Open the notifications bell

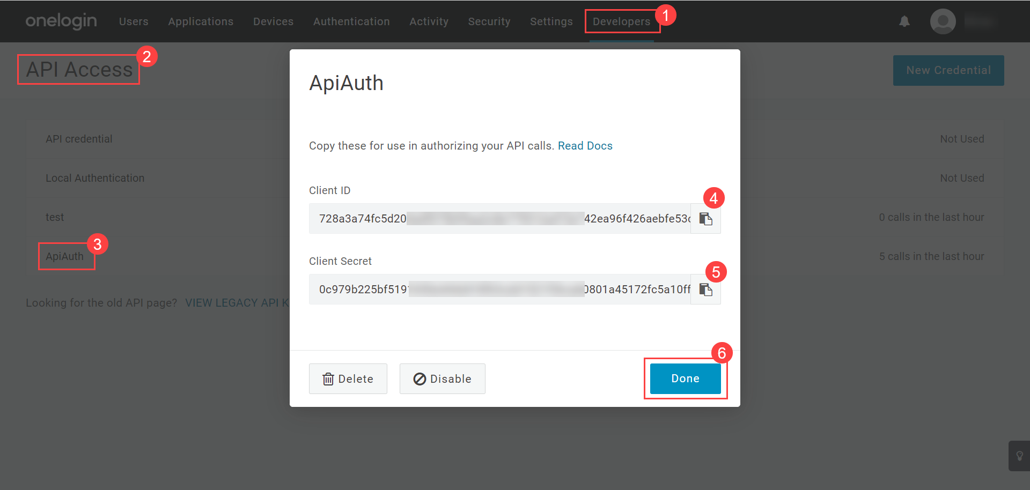904,21
